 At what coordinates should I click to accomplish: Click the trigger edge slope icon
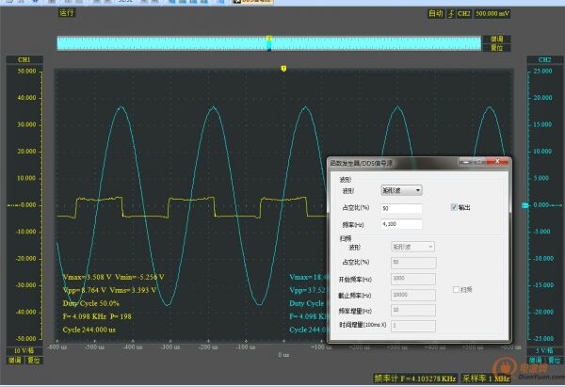(x=451, y=14)
